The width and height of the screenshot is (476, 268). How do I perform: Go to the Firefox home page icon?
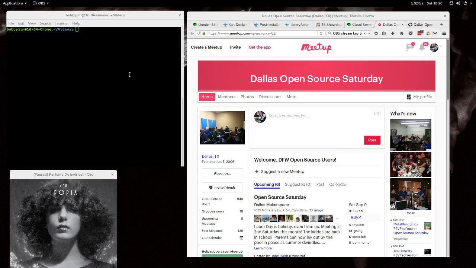click(401, 33)
